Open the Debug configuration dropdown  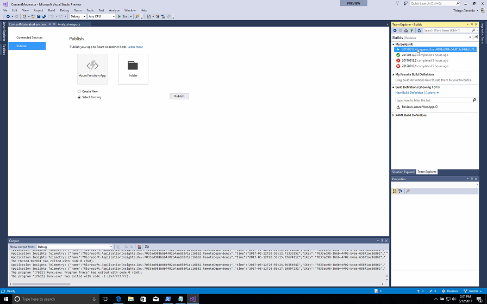(x=78, y=16)
